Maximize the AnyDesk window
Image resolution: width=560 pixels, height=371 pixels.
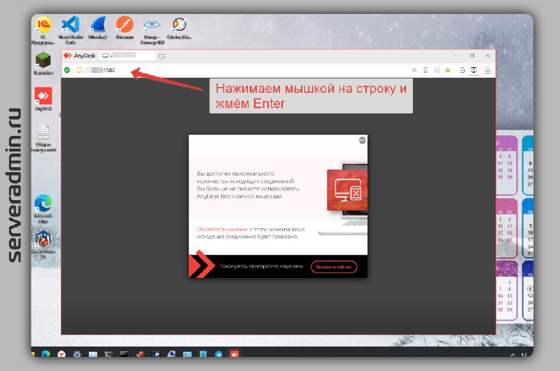coord(472,56)
